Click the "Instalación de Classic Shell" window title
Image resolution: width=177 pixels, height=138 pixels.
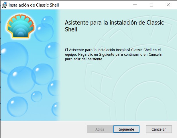pyautogui.click(x=34, y=5)
